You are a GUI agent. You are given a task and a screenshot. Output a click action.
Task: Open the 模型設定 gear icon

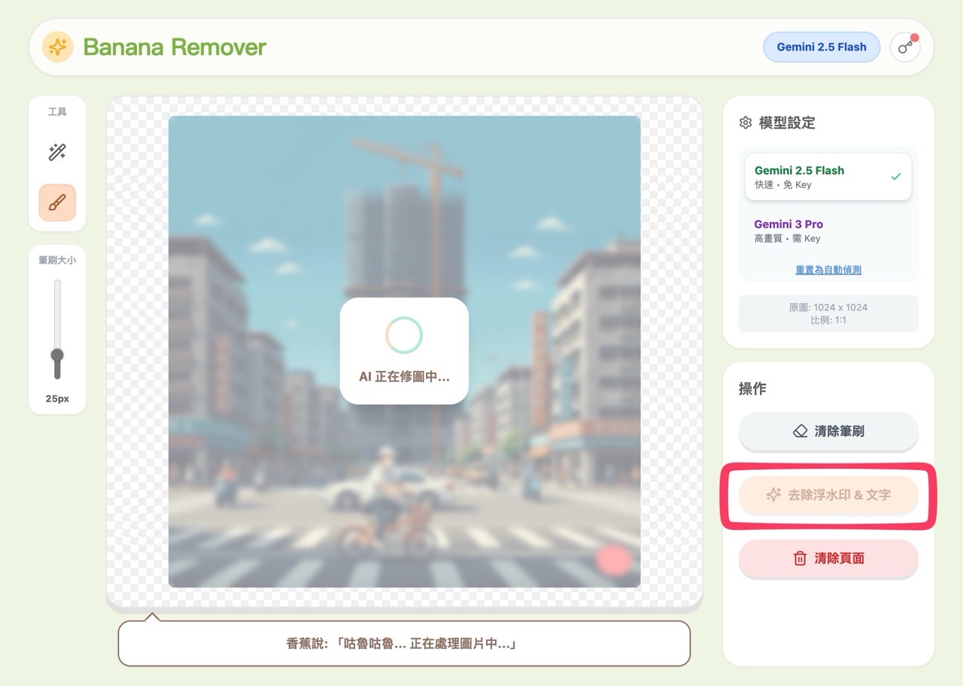click(x=745, y=123)
